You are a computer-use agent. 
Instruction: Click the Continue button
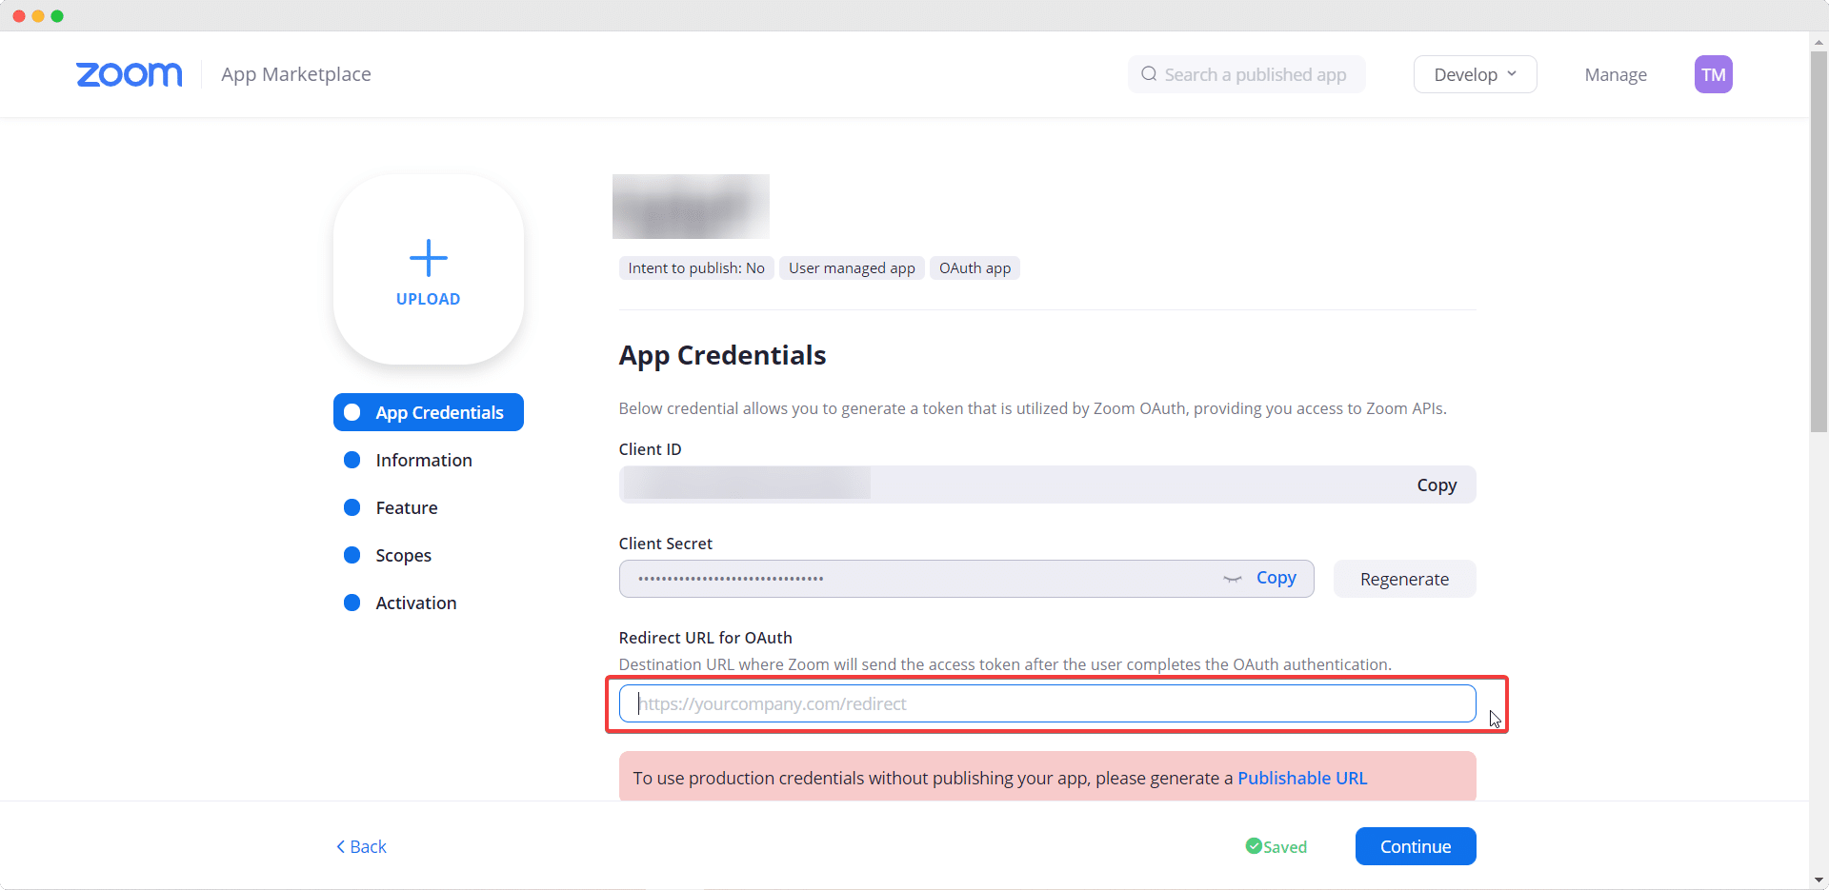[x=1416, y=846]
